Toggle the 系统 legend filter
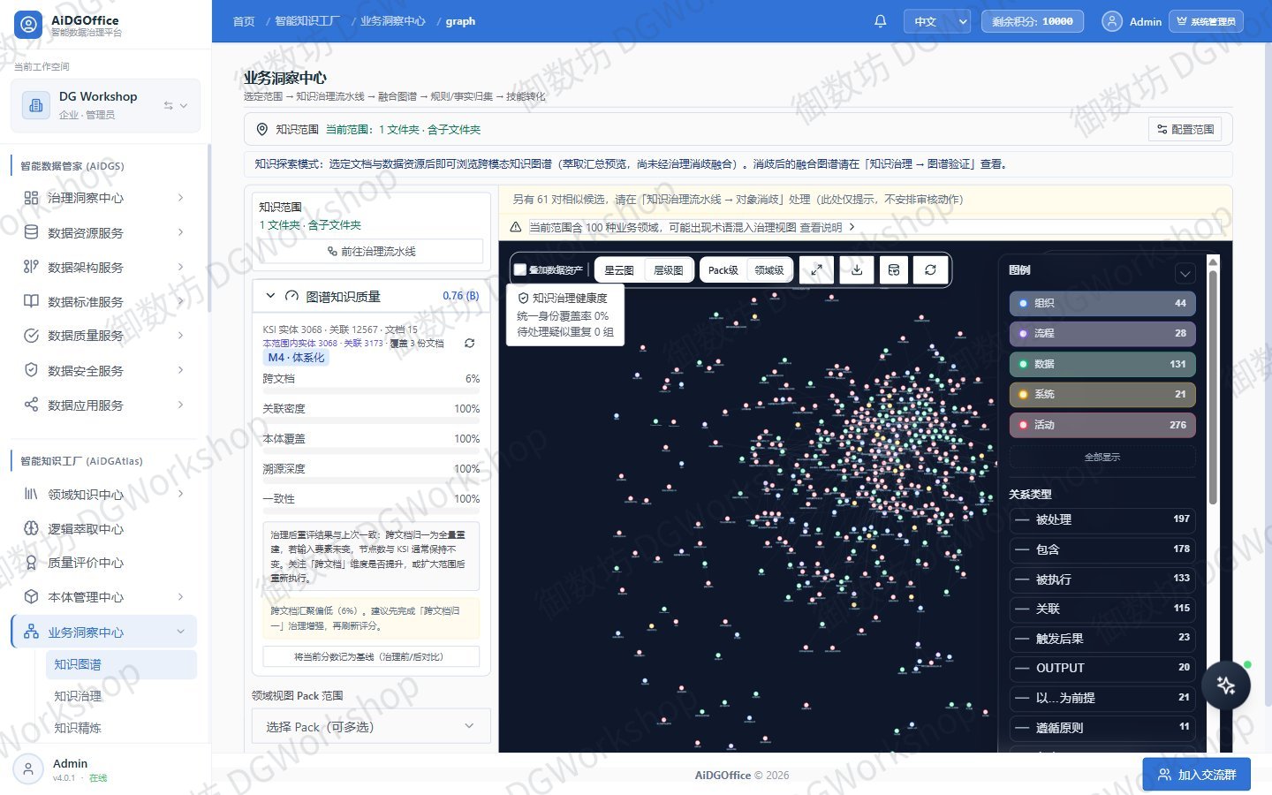 pyautogui.click(x=1102, y=394)
